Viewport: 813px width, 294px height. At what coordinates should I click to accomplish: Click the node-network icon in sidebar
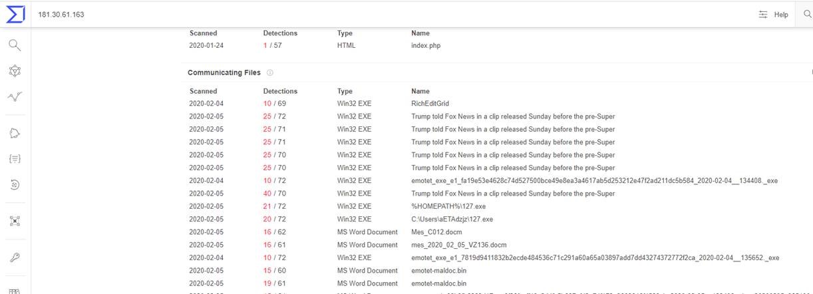pyautogui.click(x=15, y=221)
